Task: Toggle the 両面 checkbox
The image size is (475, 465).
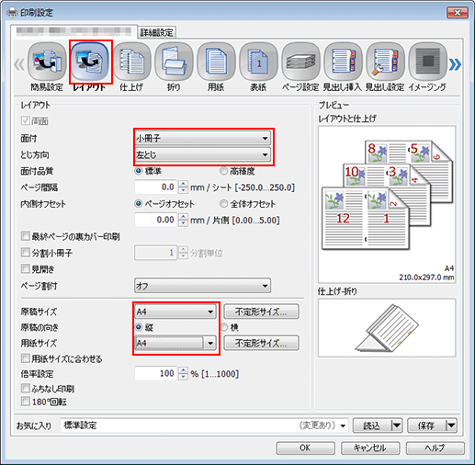Action: point(25,120)
